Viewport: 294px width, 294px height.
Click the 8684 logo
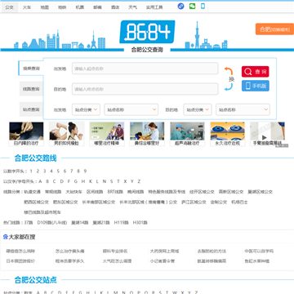pos(147,32)
